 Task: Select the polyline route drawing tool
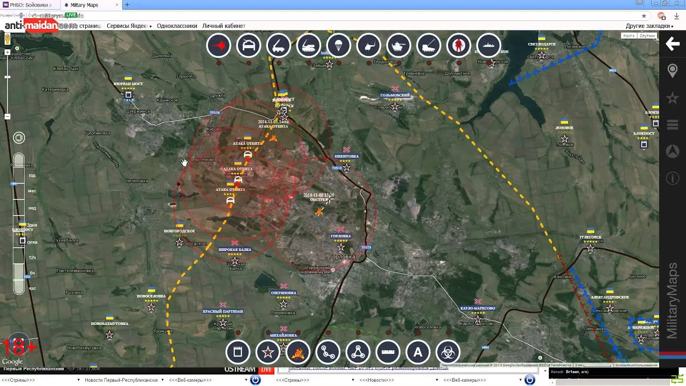pyautogui.click(x=328, y=352)
